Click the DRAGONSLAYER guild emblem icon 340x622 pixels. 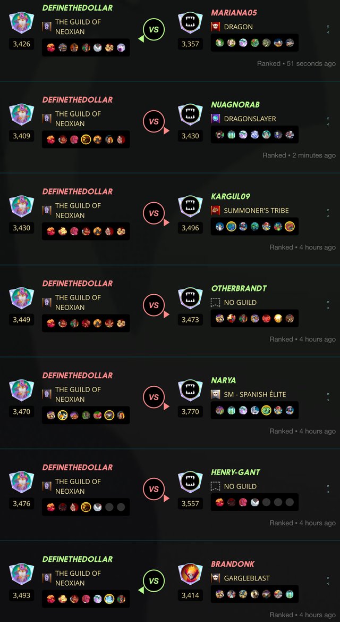tap(216, 118)
